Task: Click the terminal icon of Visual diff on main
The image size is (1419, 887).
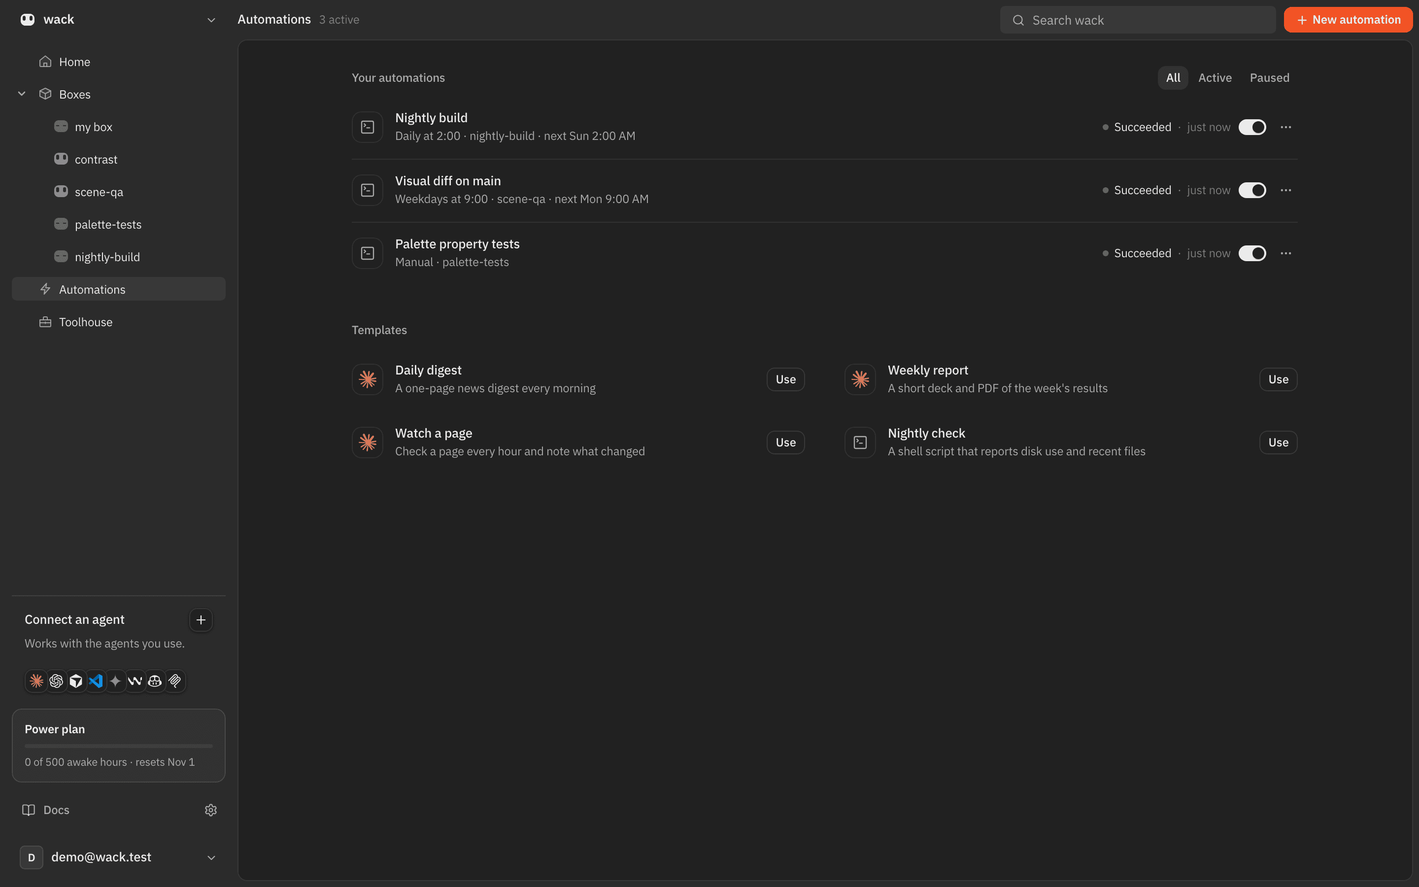Action: (368, 190)
